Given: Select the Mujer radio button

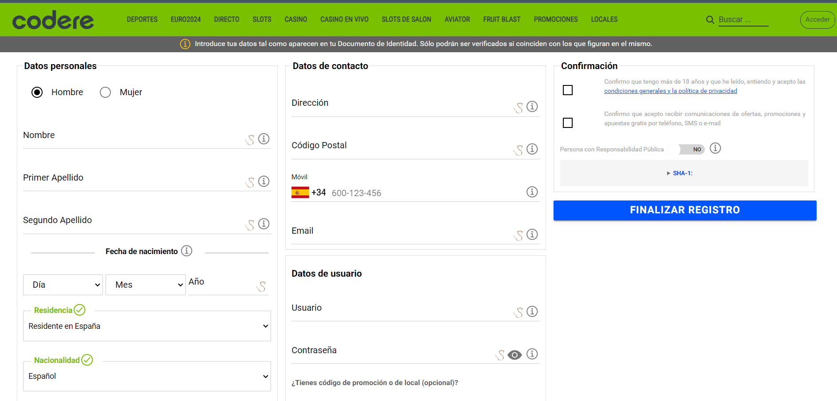Looking at the screenshot, I should (105, 92).
